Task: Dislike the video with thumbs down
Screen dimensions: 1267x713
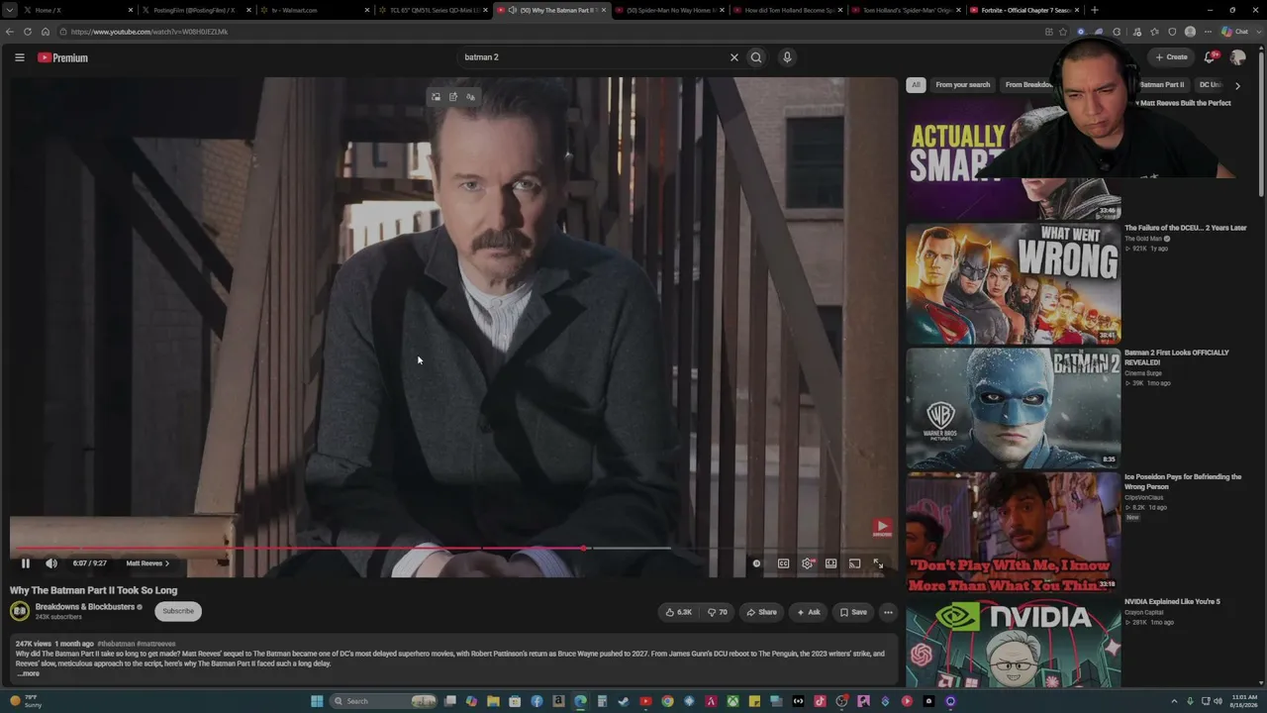Action: (x=718, y=612)
